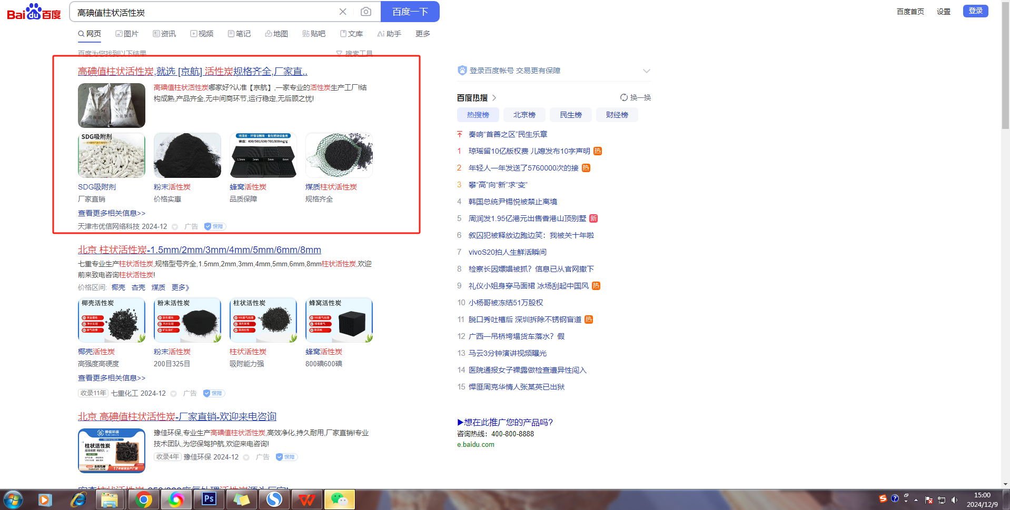This screenshot has height=510, width=1010.
Task: Expand the 更多 menu
Action: click(x=423, y=34)
